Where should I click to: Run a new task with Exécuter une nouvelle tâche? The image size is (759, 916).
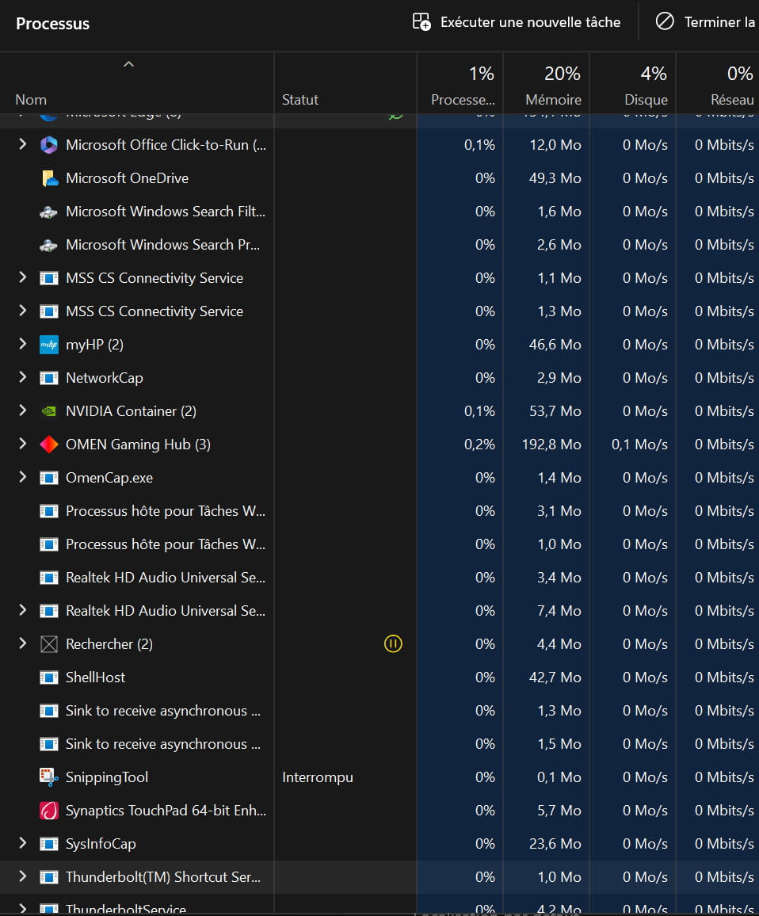[x=517, y=22]
